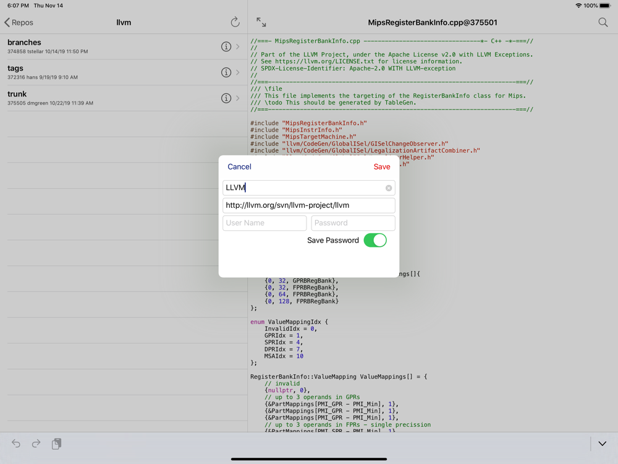Tap the Repos back button
The height and width of the screenshot is (464, 618).
point(19,22)
